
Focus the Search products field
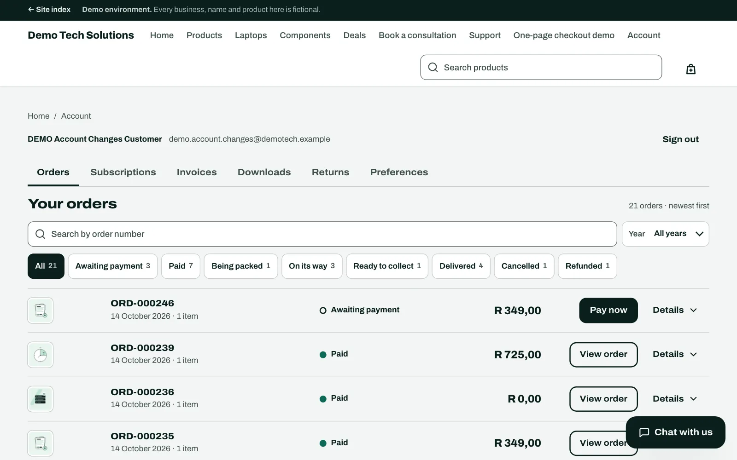pyautogui.click(x=541, y=67)
